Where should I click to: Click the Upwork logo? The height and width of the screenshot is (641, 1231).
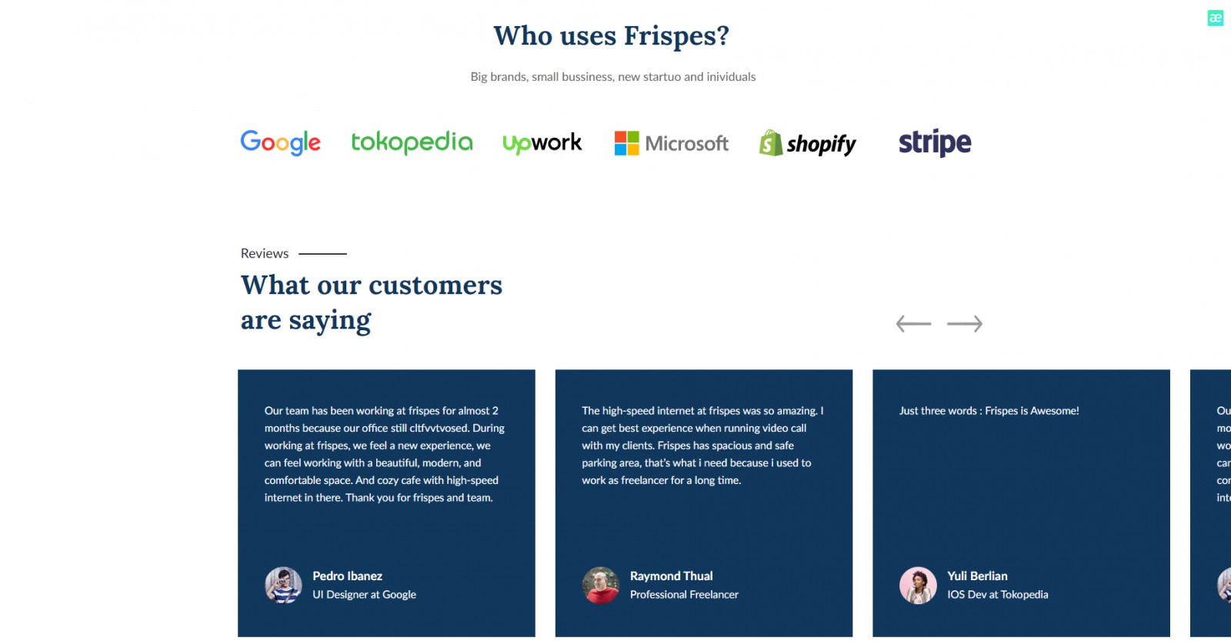click(x=542, y=143)
